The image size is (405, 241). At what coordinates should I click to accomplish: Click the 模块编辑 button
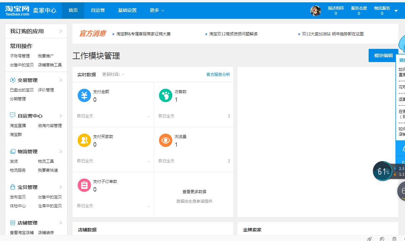click(x=384, y=55)
